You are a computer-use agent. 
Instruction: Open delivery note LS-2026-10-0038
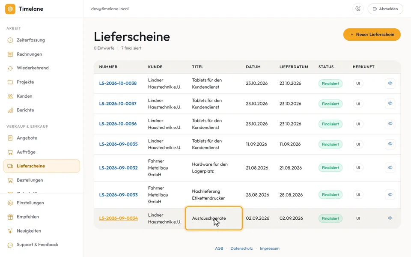[x=118, y=84]
